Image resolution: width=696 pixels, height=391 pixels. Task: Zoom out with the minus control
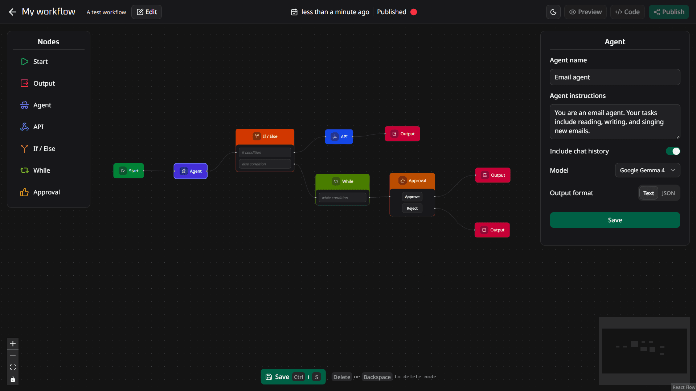(13, 355)
